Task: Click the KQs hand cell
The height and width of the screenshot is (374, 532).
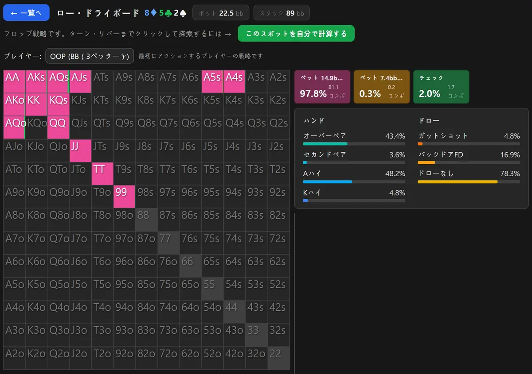Action: click(59, 104)
